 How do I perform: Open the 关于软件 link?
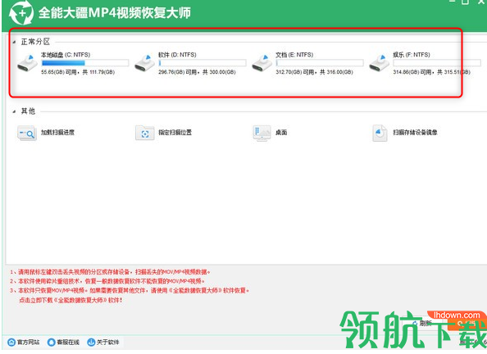pos(107,343)
